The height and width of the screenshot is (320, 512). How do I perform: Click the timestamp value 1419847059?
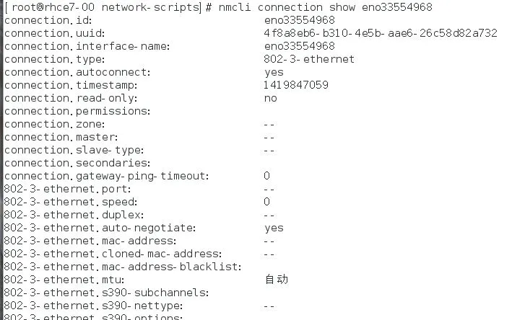[296, 85]
